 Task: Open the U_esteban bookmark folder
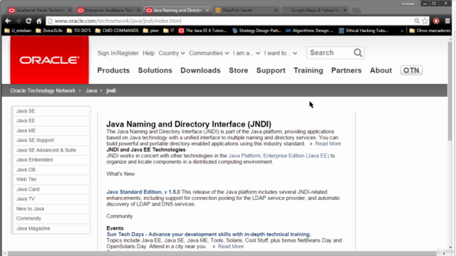[x=18, y=31]
